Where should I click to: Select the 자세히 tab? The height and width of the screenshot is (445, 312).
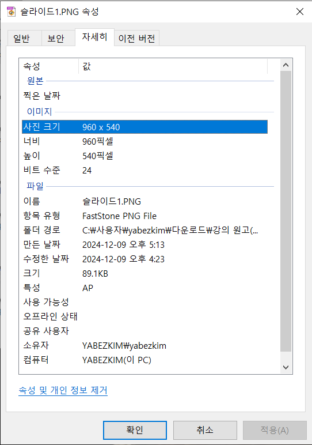click(94, 37)
